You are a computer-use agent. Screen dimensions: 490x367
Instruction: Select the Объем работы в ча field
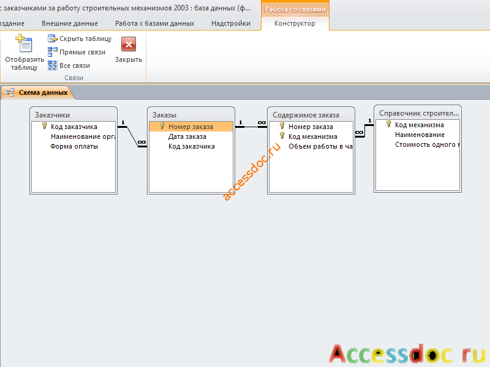(x=311, y=146)
